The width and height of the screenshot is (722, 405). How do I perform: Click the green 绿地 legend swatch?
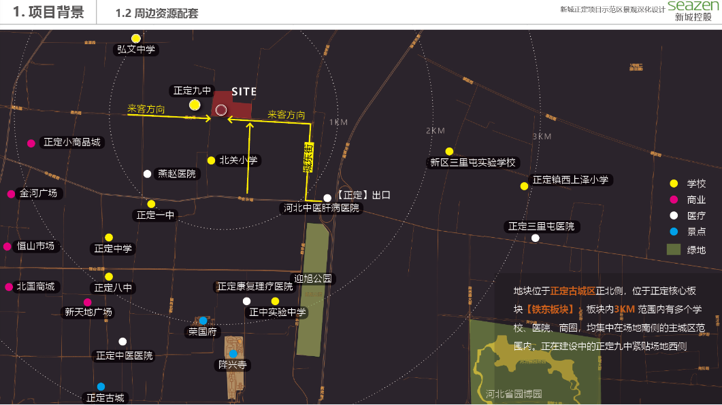[674, 249]
